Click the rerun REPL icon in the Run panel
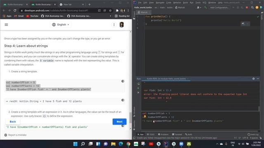The height and width of the screenshot is (148, 264). [x=138, y=84]
